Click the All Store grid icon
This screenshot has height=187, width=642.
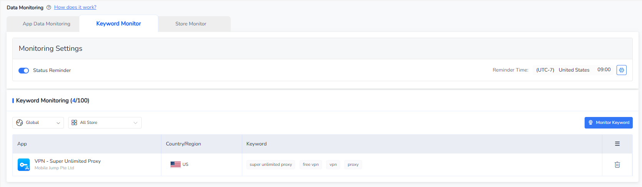coord(74,123)
